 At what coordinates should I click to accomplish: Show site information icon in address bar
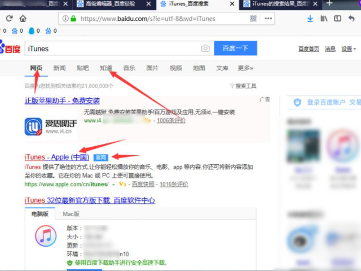(x=65, y=19)
